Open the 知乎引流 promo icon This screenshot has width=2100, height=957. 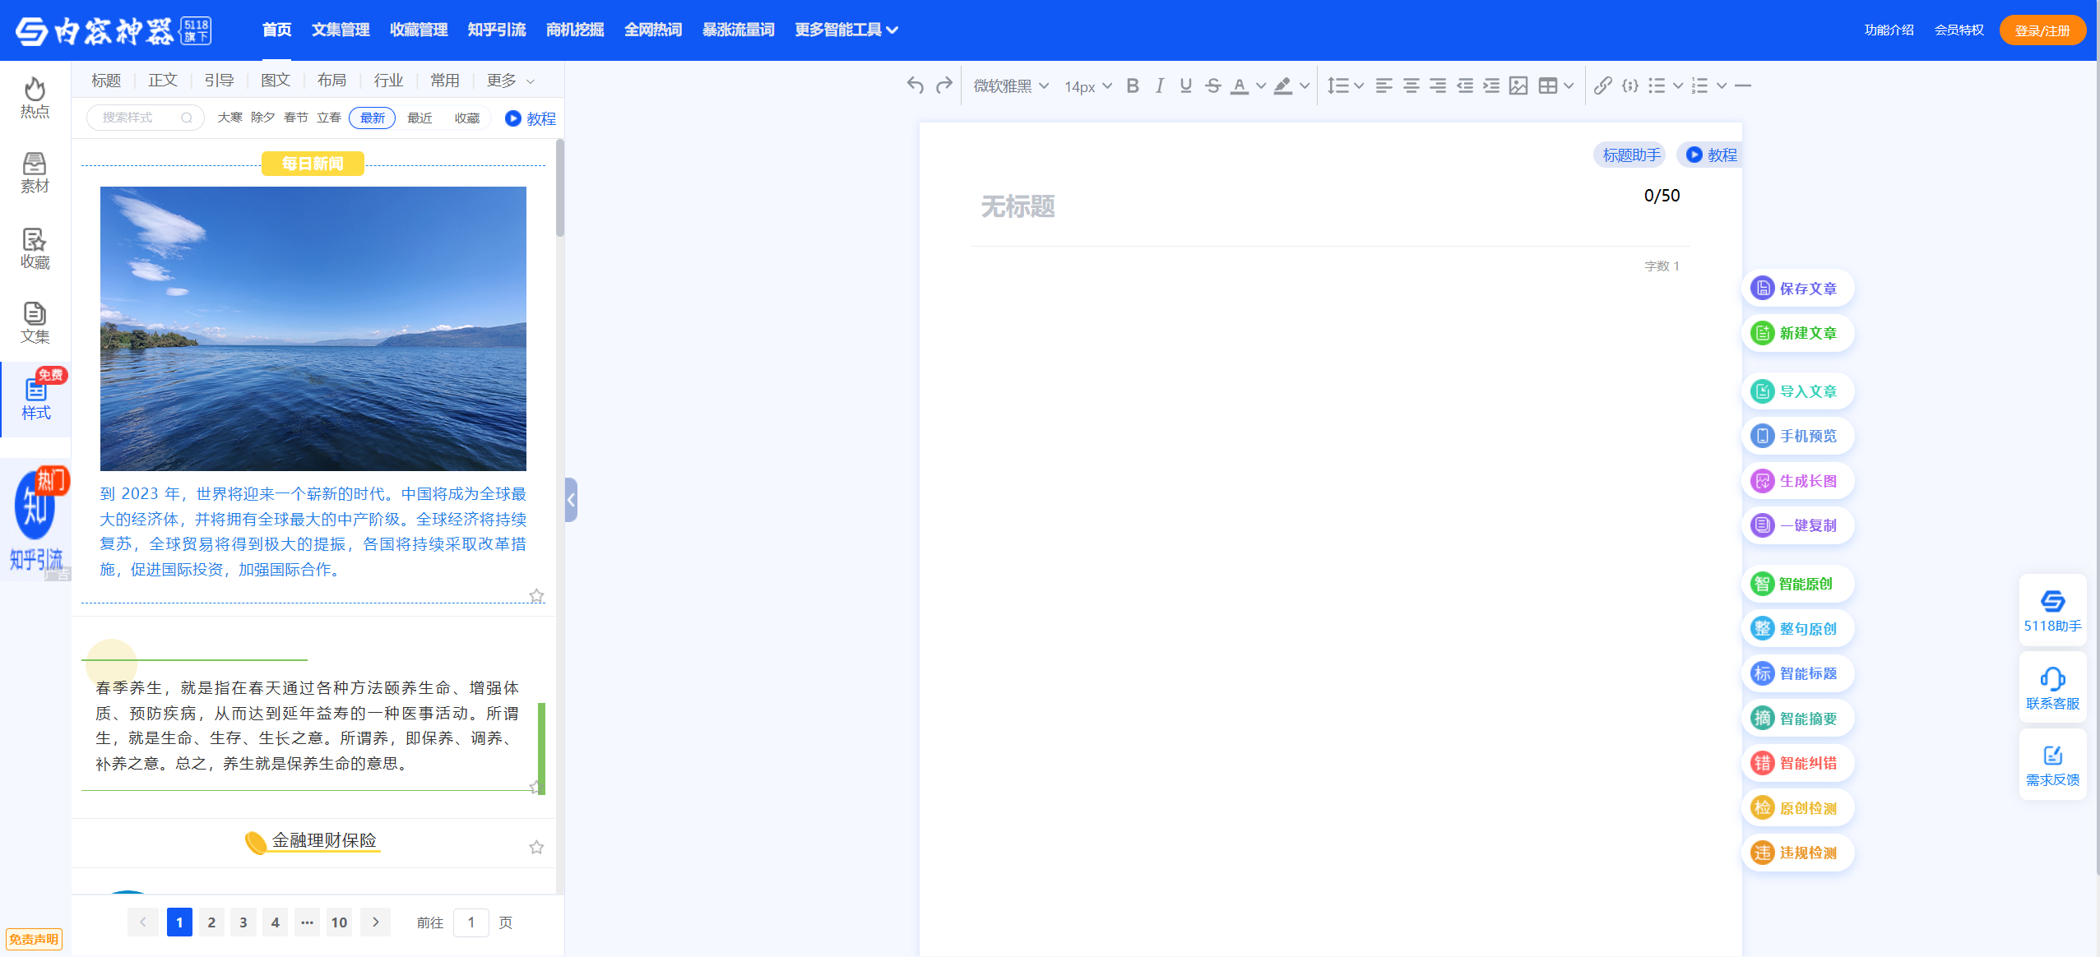pos(35,520)
